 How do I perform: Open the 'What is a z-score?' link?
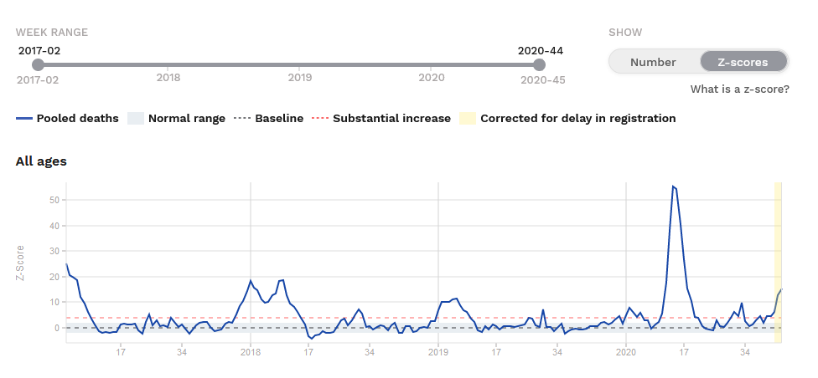(x=739, y=89)
